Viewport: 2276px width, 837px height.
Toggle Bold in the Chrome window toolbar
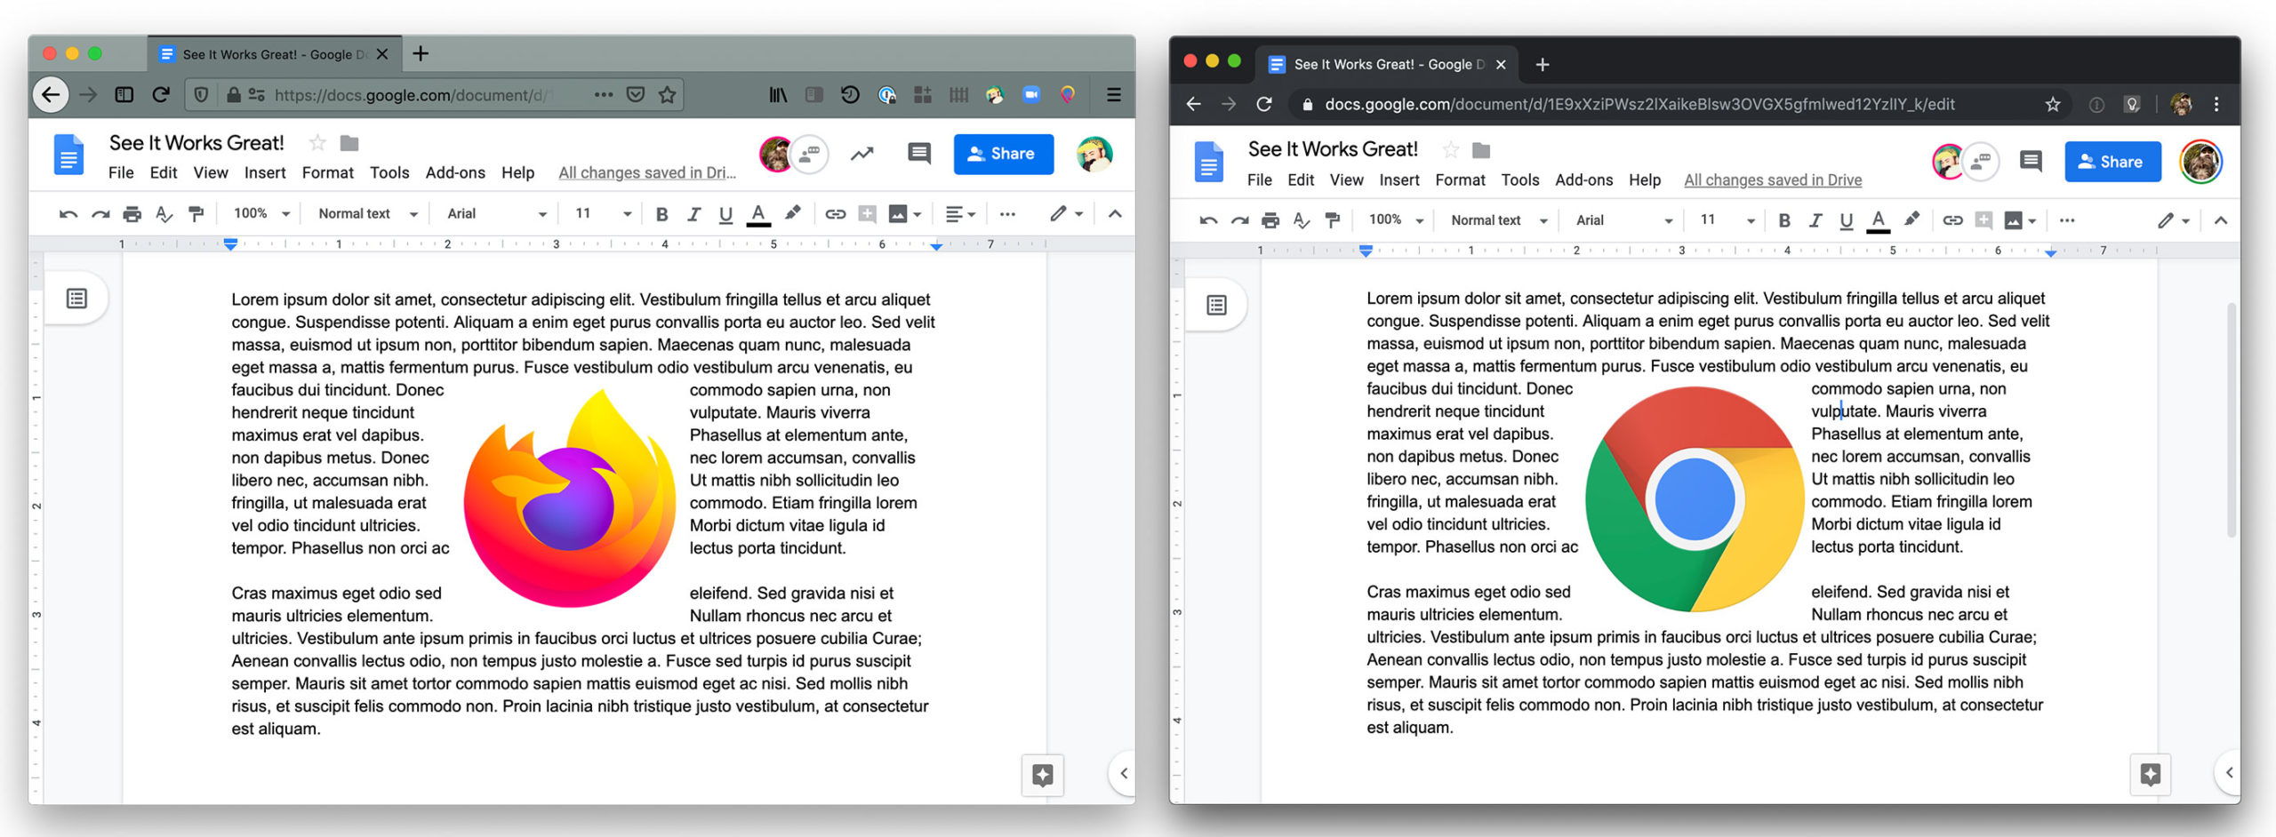click(x=1783, y=221)
